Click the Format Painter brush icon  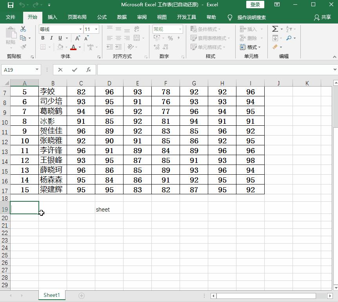point(23,47)
